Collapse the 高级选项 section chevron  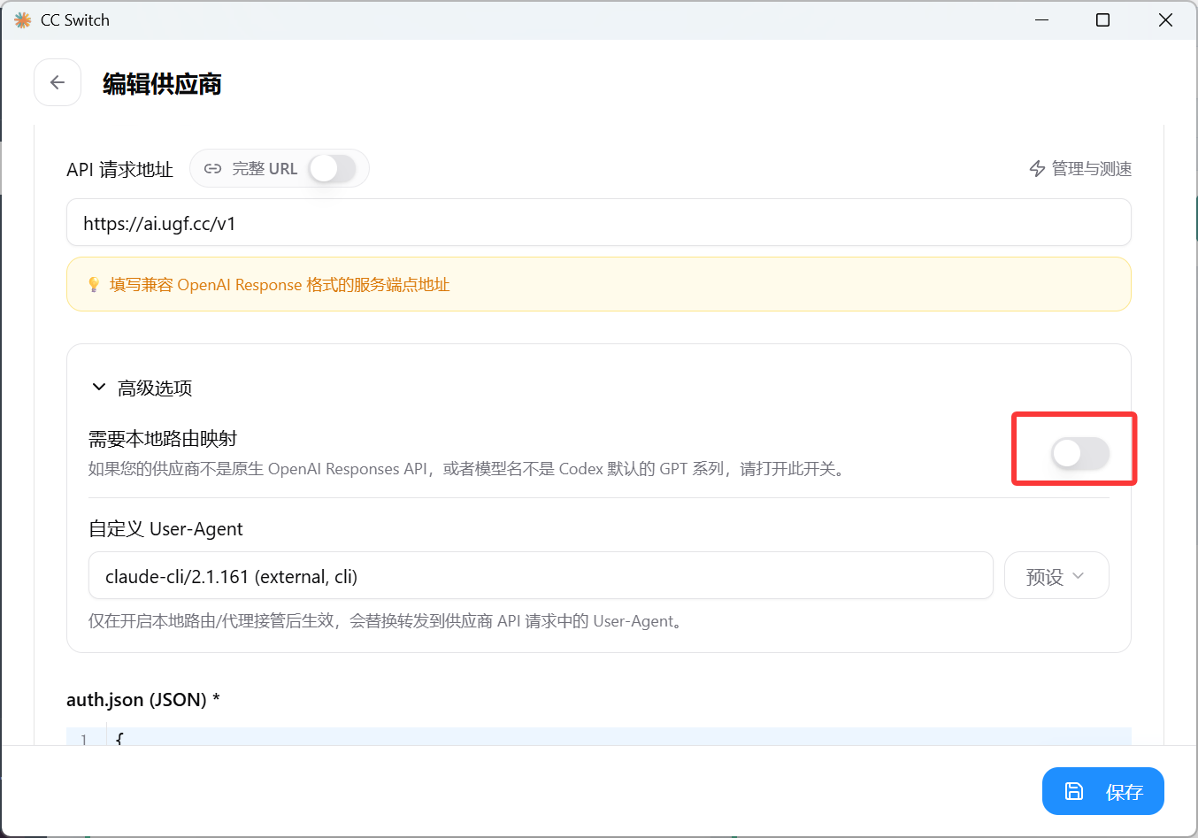(x=99, y=388)
